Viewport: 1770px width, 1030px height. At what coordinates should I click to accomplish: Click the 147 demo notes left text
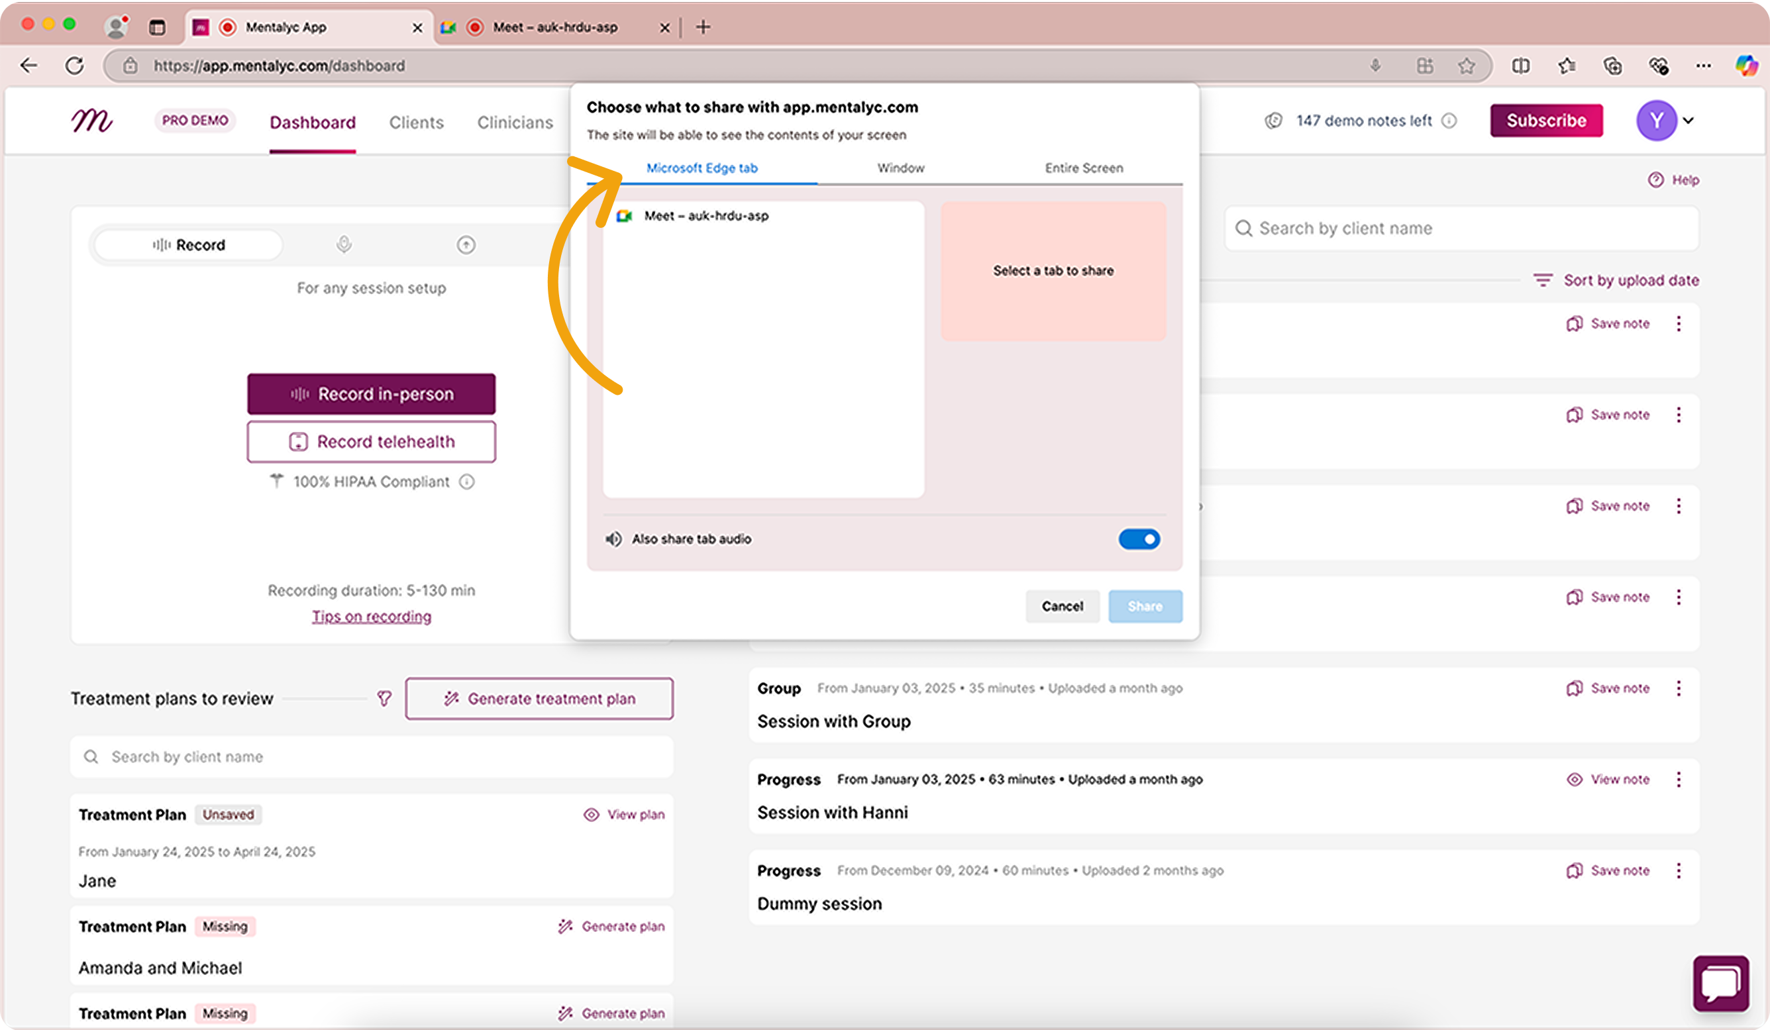tap(1364, 121)
